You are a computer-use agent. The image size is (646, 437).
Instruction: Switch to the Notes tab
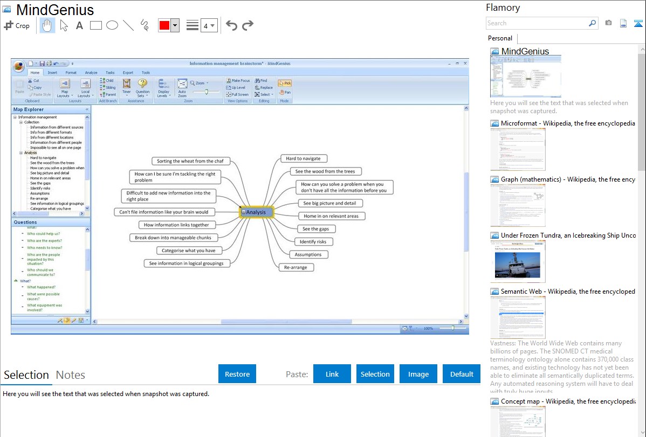tap(71, 375)
